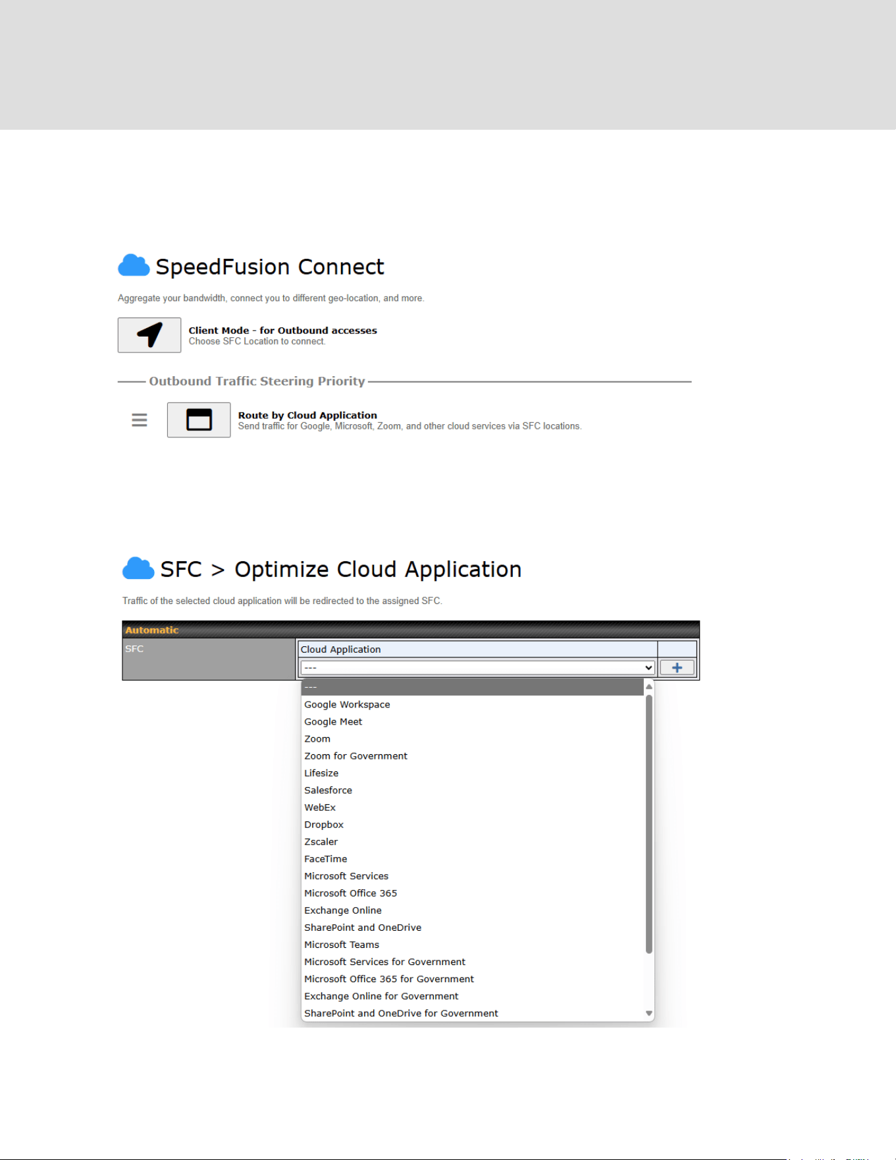Image resolution: width=896 pixels, height=1160 pixels.
Task: Click the 'Aggregate your bandwidth' description text
Action: [x=271, y=298]
